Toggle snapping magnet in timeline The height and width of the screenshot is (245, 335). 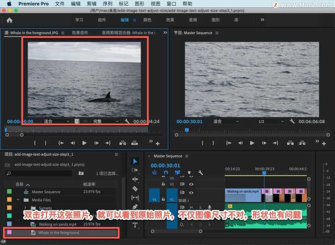click(x=166, y=172)
